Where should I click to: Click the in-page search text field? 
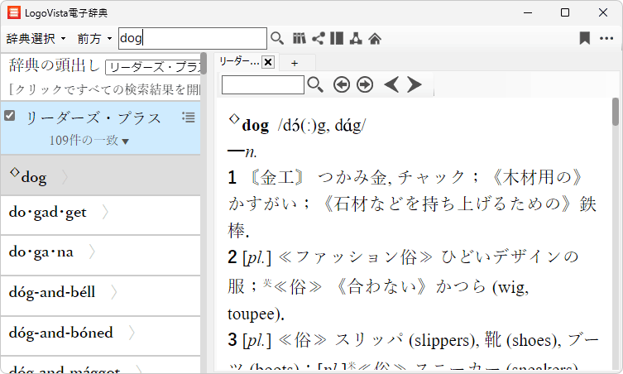[262, 84]
